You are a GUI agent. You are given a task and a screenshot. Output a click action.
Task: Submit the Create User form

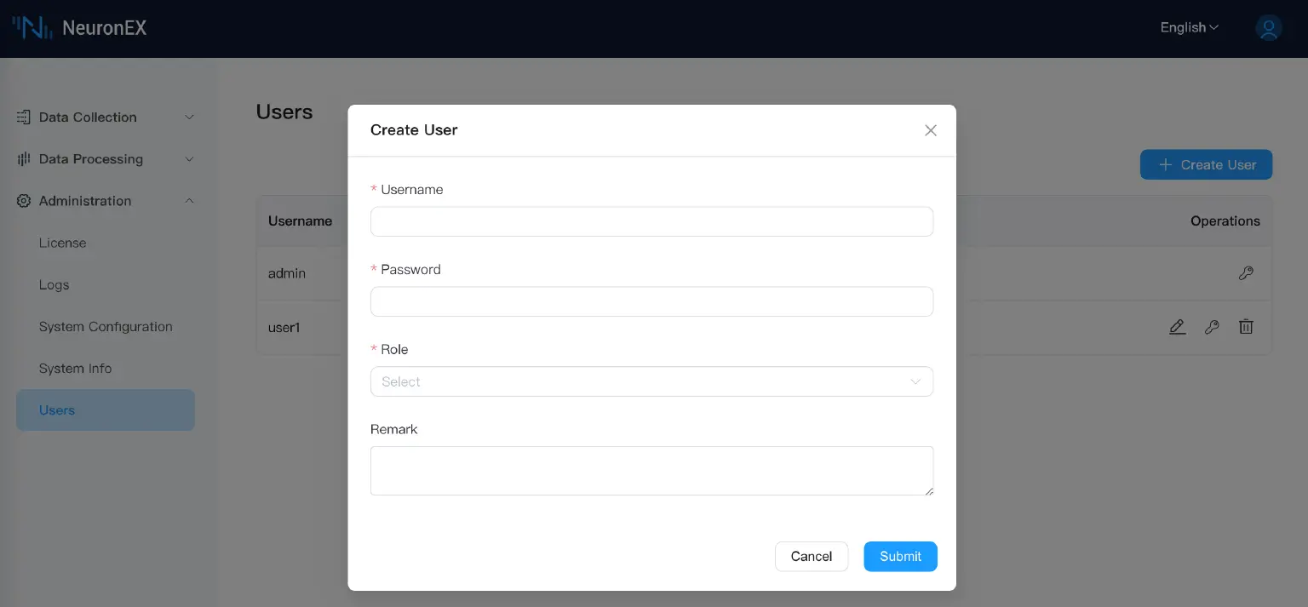coord(900,556)
